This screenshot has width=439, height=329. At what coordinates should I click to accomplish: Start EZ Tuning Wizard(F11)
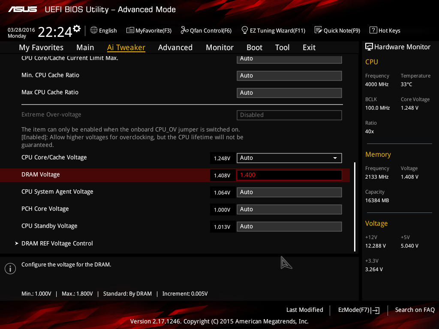(277, 30)
